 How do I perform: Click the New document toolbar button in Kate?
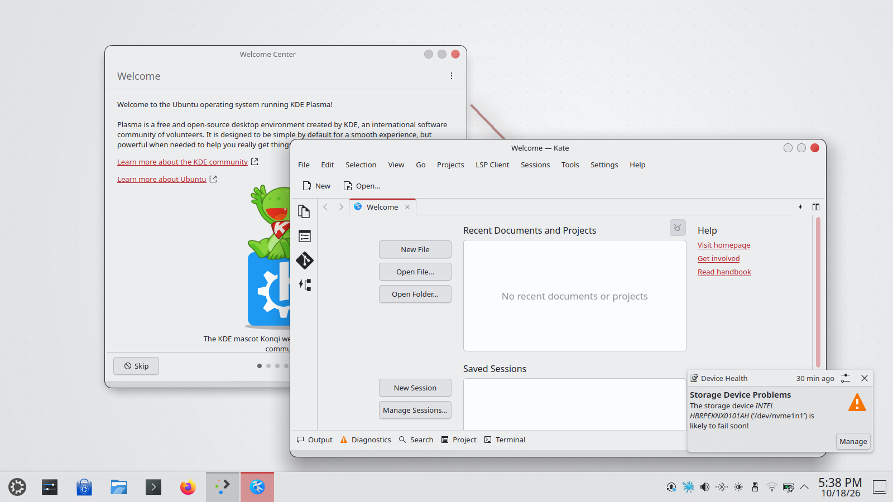(316, 186)
